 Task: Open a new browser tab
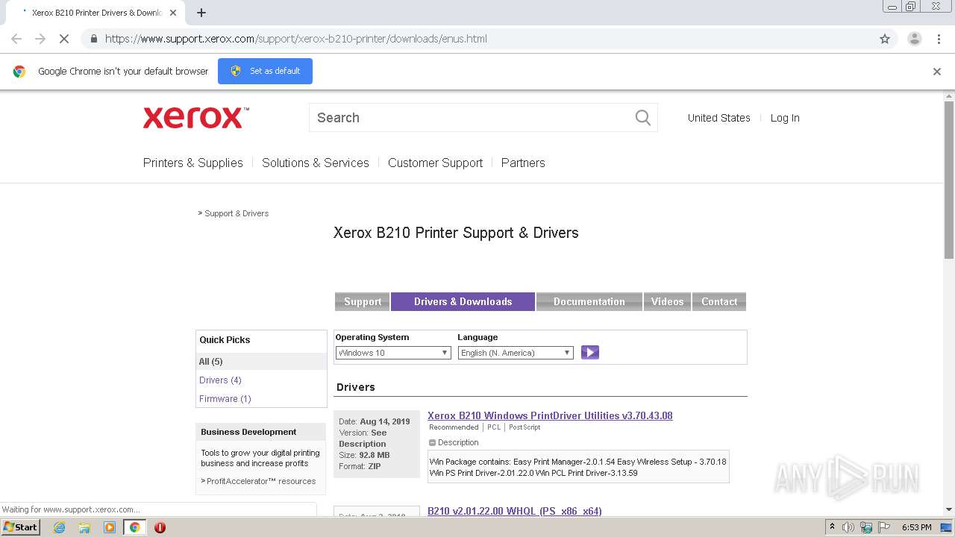tap(201, 13)
